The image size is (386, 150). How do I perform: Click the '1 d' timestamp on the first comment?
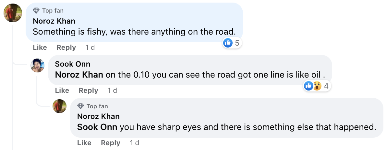[x=90, y=48]
